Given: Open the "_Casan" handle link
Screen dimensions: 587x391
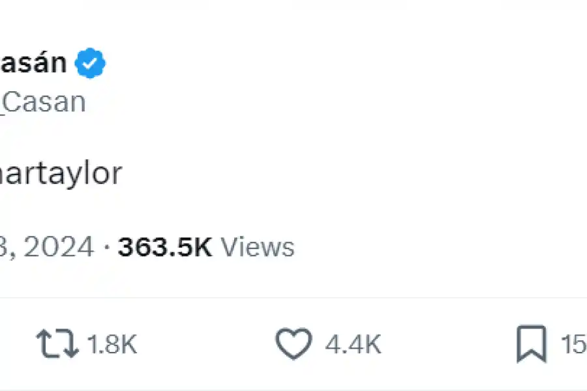Looking at the screenshot, I should pyautogui.click(x=42, y=102).
